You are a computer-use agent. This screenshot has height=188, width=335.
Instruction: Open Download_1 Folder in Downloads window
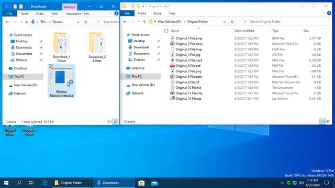[x=62, y=47]
